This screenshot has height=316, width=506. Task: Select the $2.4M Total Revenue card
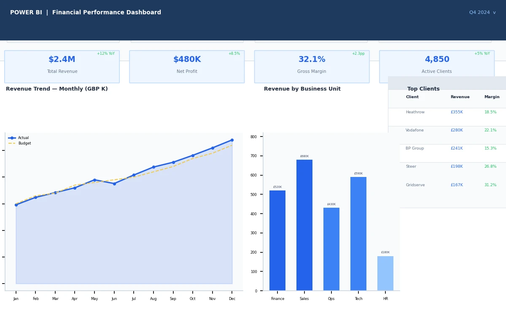pyautogui.click(x=62, y=67)
